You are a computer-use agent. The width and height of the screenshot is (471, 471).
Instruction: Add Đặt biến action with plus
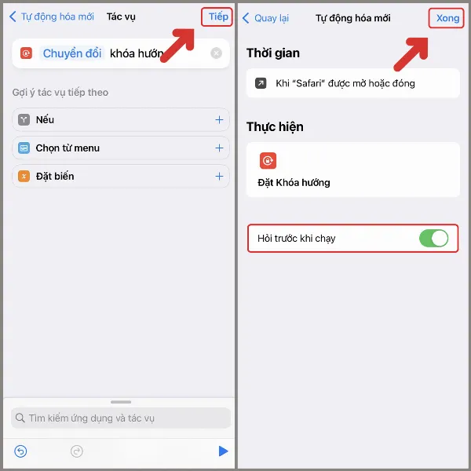pos(219,177)
